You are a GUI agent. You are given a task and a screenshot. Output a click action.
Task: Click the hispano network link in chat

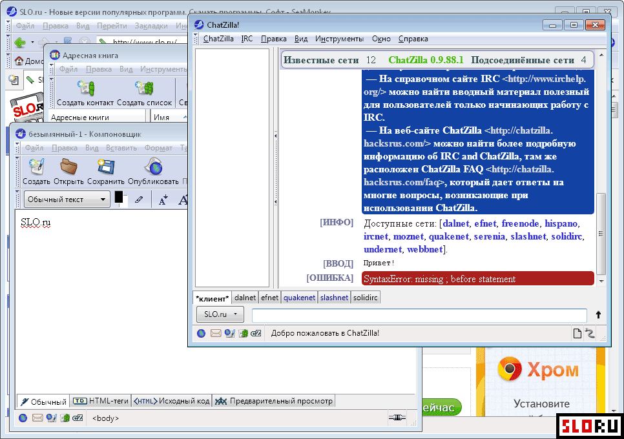point(561,223)
